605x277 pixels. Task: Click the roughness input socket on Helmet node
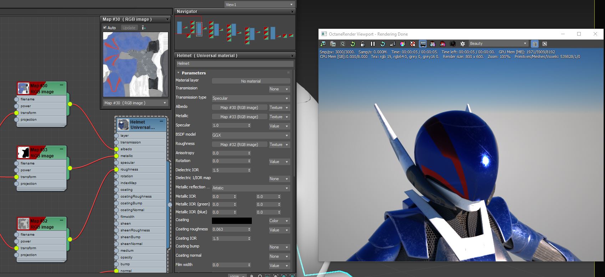(x=116, y=169)
